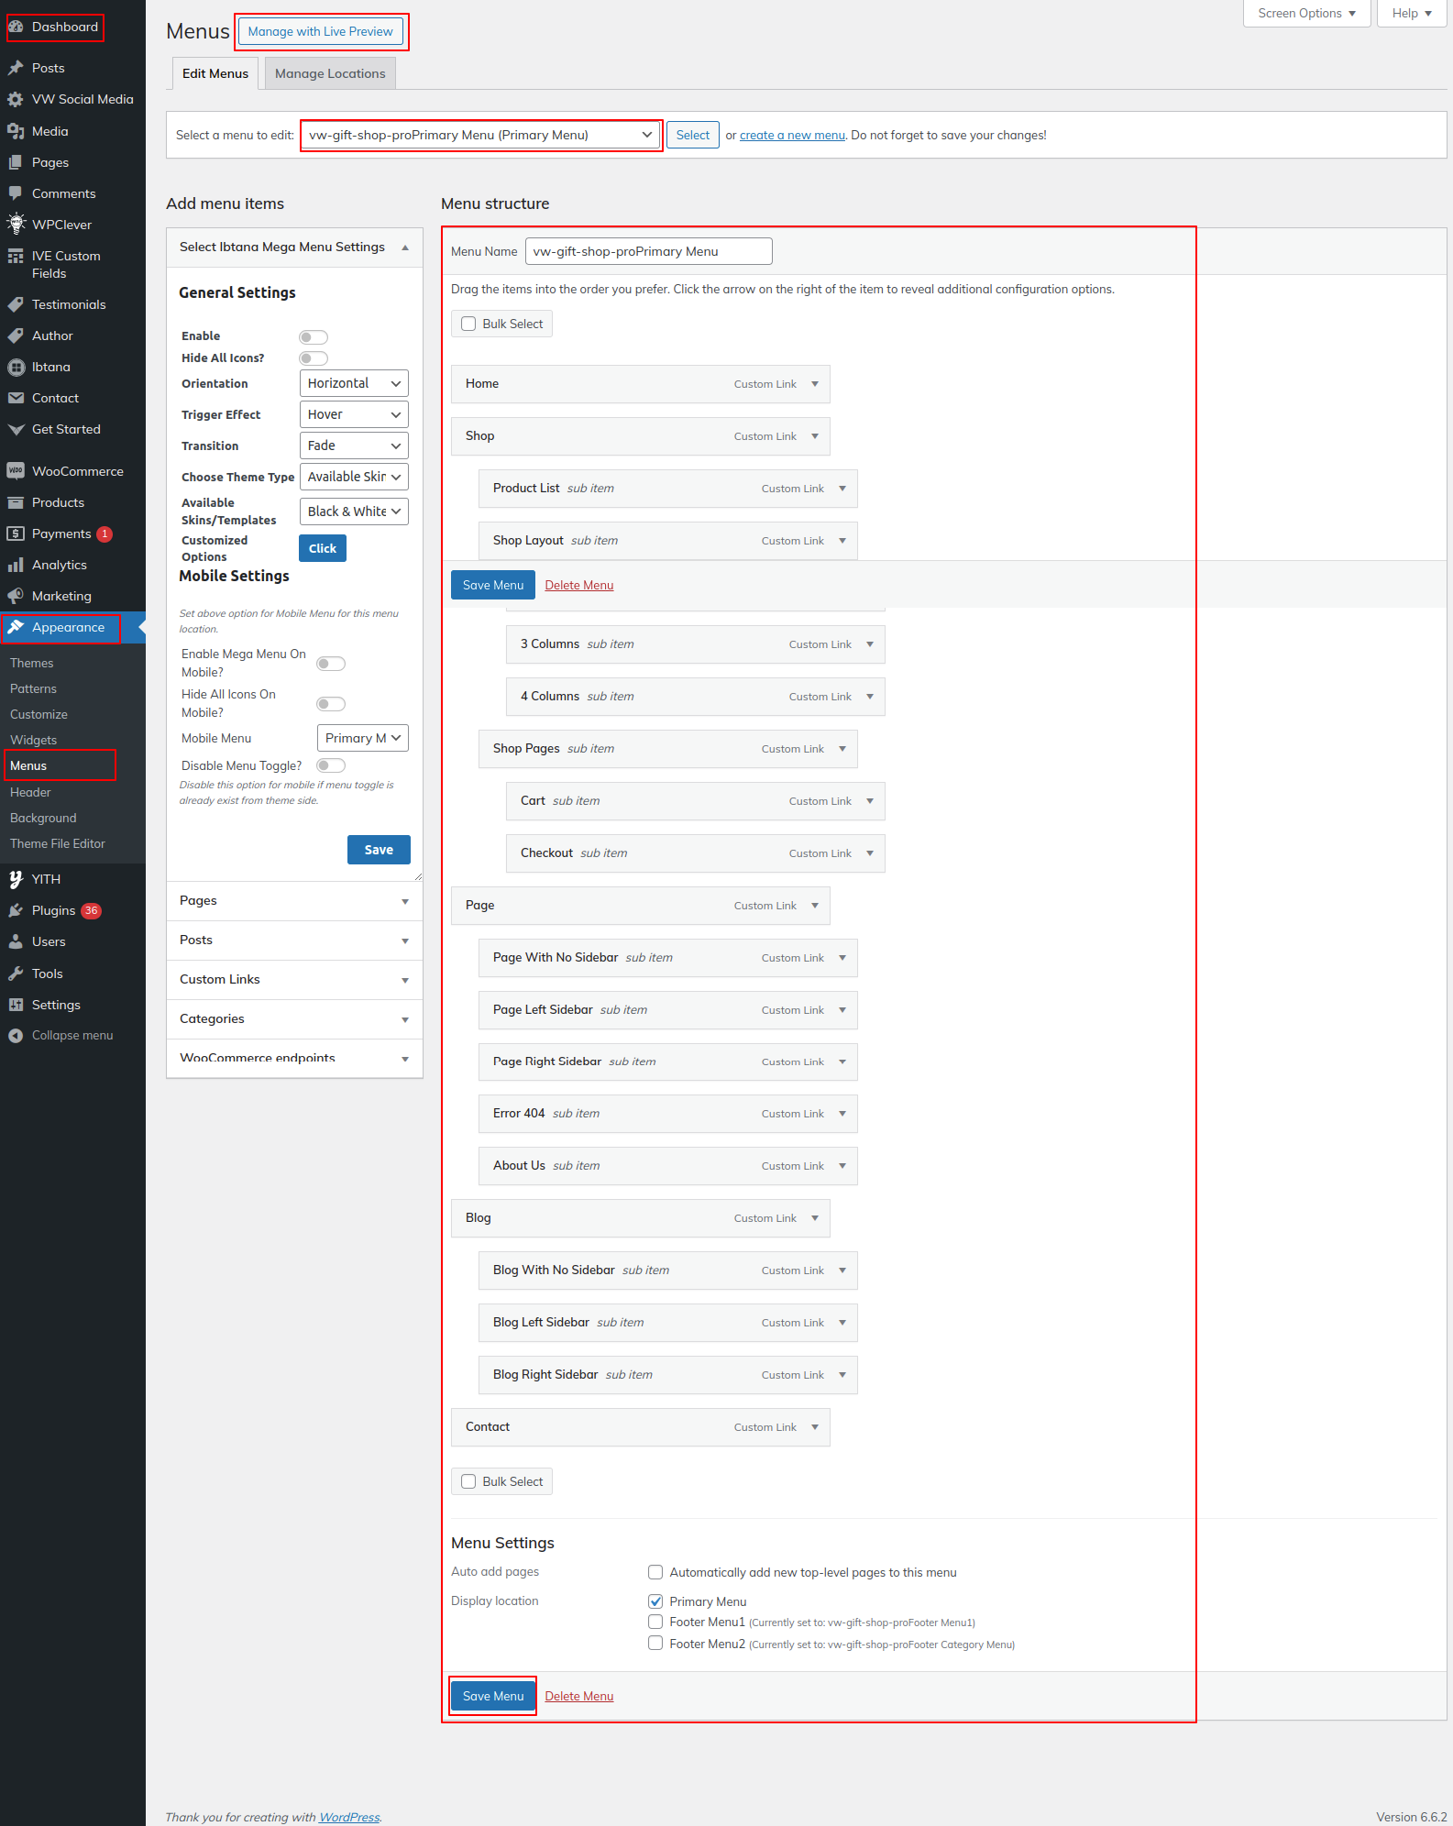Viewport: 1453px width, 1826px height.
Task: Open the Orientation dropdown
Action: point(354,383)
